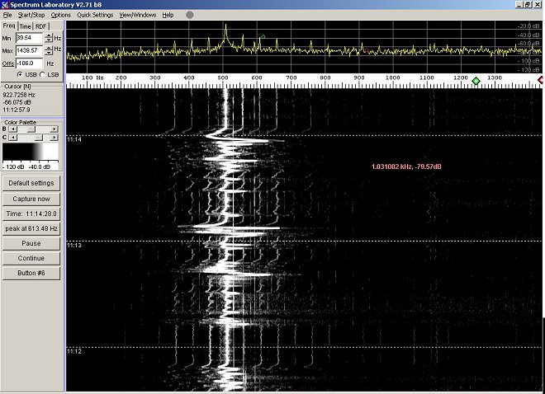Increase Max frequency with up spinner arrow
The height and width of the screenshot is (394, 545).
49,48
